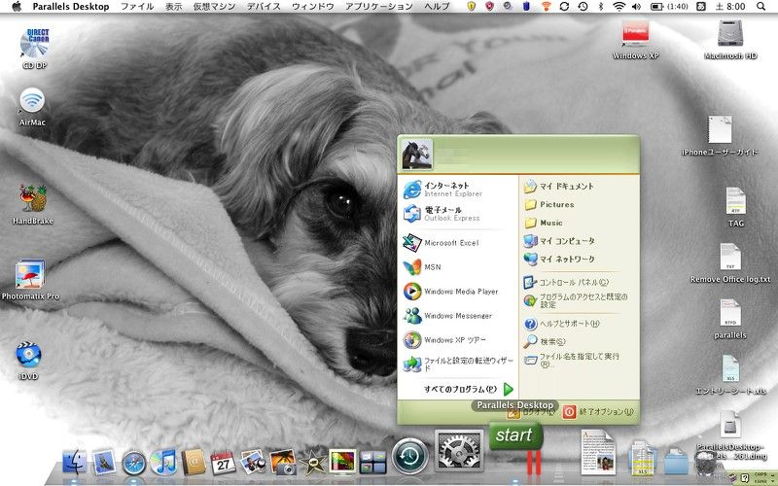This screenshot has height=486, width=778.
Task: Open iTunes in the Dock
Action: click(163, 462)
